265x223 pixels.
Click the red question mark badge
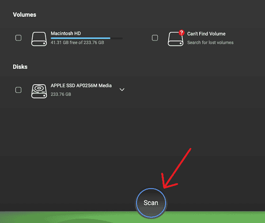point(181,33)
